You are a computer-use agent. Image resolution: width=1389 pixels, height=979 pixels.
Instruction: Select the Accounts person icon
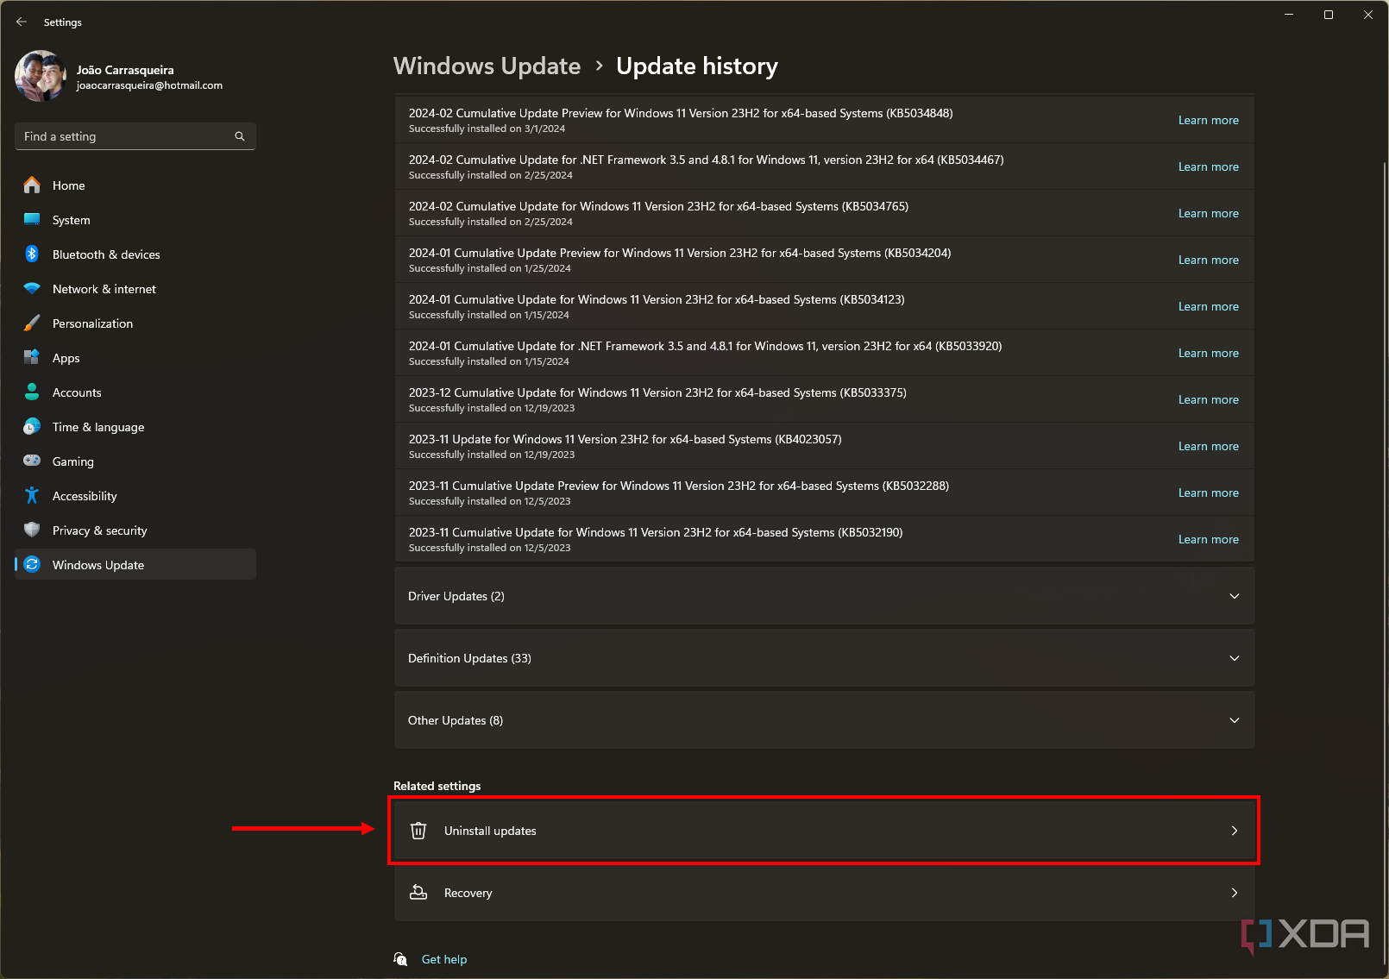[x=32, y=392]
